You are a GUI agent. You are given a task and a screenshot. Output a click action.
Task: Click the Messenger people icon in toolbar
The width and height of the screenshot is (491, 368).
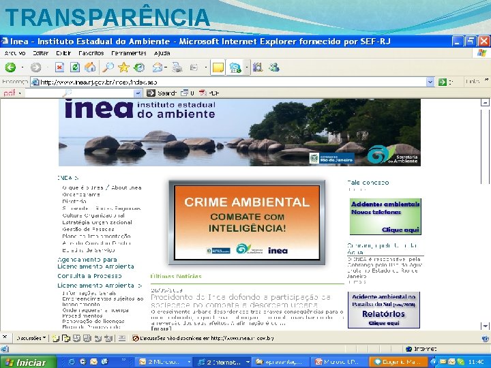click(274, 67)
